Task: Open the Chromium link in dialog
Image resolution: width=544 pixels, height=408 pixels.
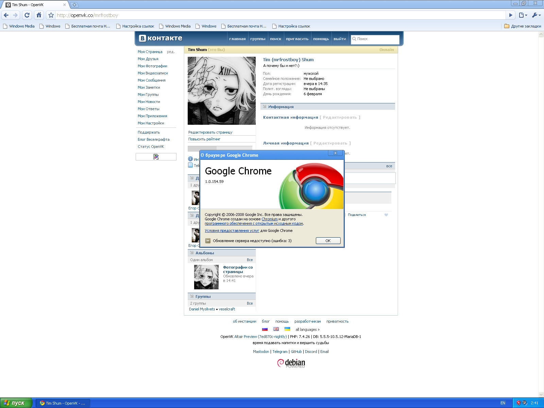Action: coord(270,219)
